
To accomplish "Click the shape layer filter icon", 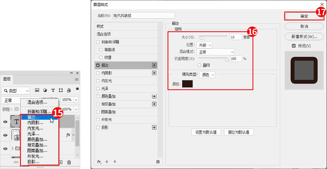I will click(x=61, y=90).
